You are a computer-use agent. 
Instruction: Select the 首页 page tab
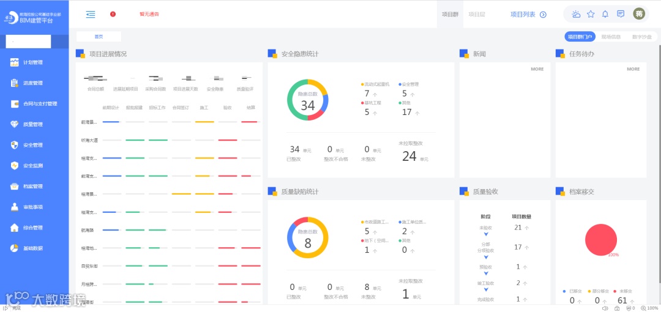point(99,37)
